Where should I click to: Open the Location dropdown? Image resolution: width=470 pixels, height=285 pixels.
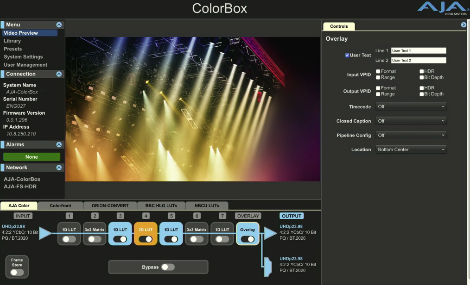[x=411, y=149]
